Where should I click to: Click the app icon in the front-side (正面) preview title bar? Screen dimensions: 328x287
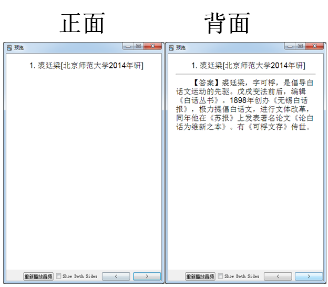[x=9, y=48]
